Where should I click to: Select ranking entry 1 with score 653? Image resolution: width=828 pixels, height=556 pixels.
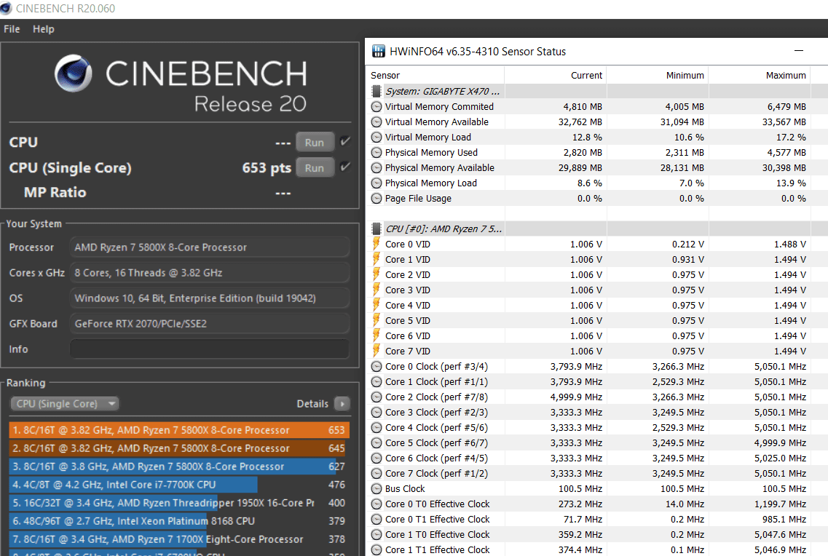(x=179, y=430)
